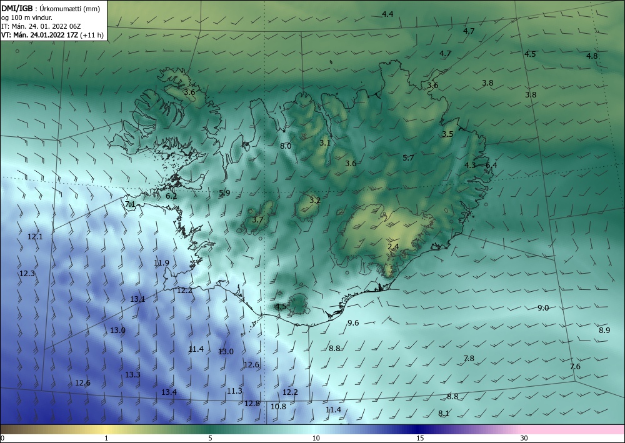Screen dimensions: 625x443
Task: Click the '30' tick on the color scale
Action: tap(524, 439)
